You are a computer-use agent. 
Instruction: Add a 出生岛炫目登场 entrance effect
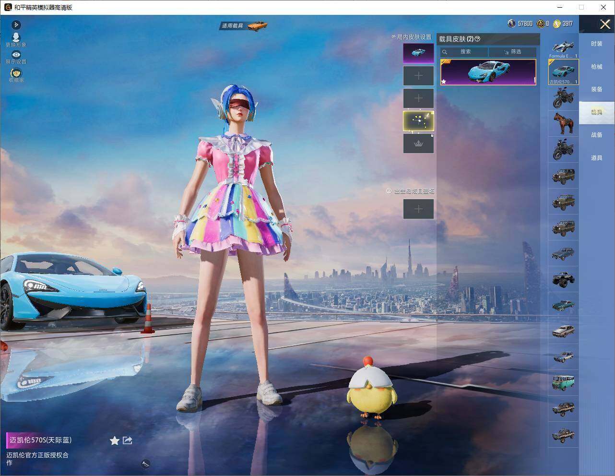(418, 209)
